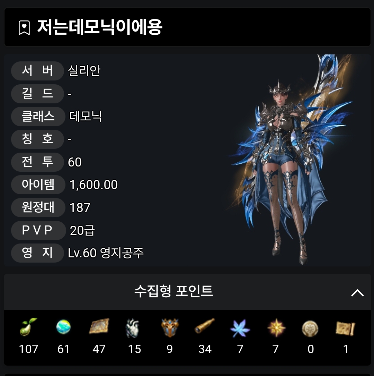
Task: Select the island soul orb icon
Action: pos(63,327)
